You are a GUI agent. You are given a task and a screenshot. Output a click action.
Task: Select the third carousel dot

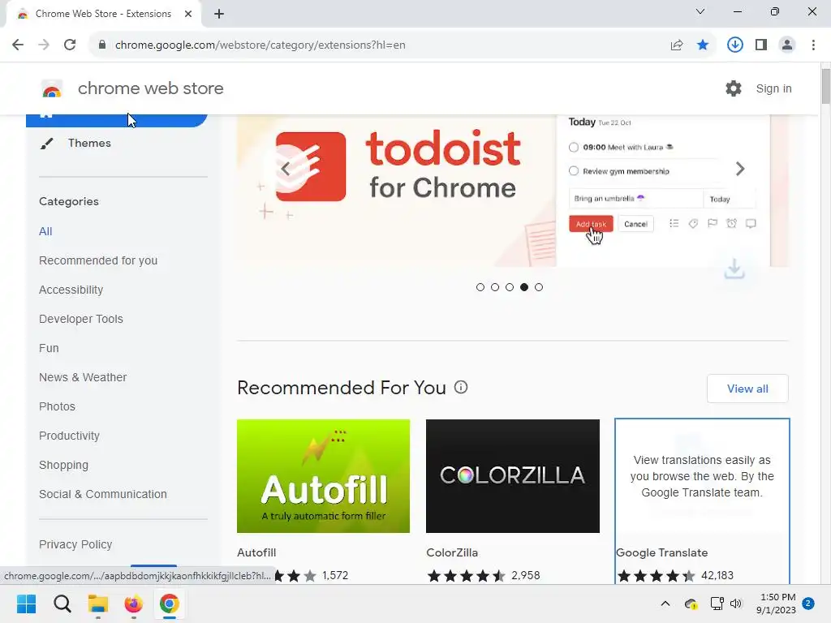point(510,287)
